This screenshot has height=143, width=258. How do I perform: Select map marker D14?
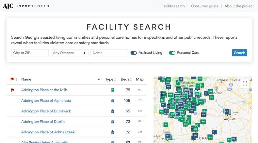(193, 105)
